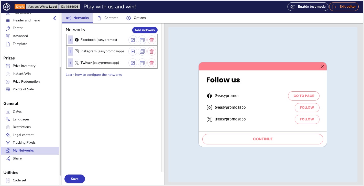Click the Add network button
Screen dimensions: 364x186
[145, 30]
